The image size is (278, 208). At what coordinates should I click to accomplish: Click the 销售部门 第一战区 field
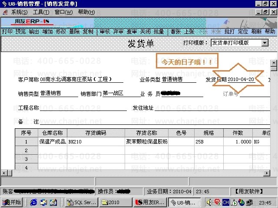(x=122, y=93)
